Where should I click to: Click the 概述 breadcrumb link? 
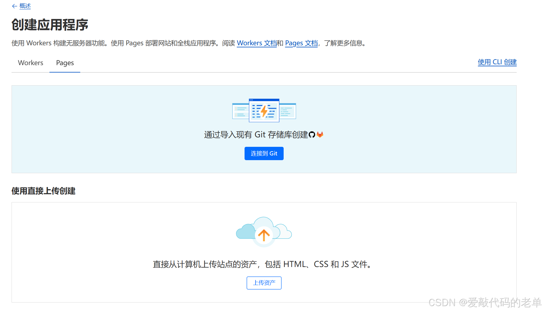(25, 6)
